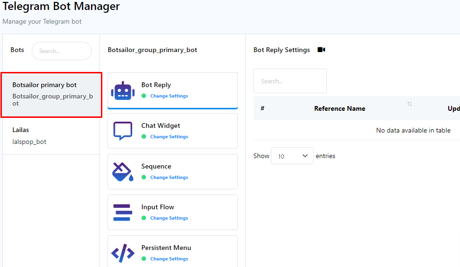Click the Telegram Bot Manager title

click(x=61, y=7)
